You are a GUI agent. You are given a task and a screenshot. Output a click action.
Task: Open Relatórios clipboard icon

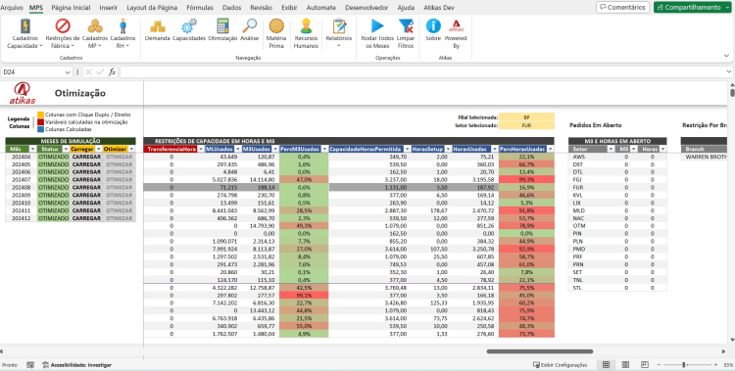339,25
